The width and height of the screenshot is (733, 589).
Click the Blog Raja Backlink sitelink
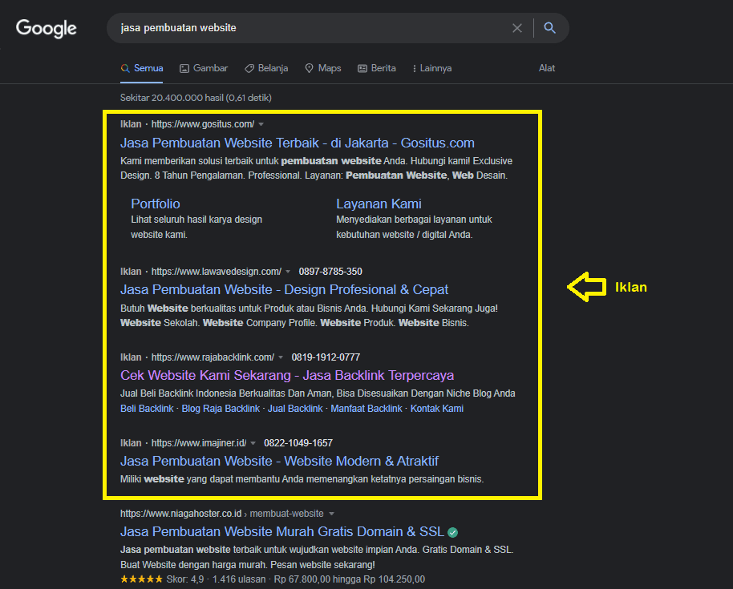[221, 409]
